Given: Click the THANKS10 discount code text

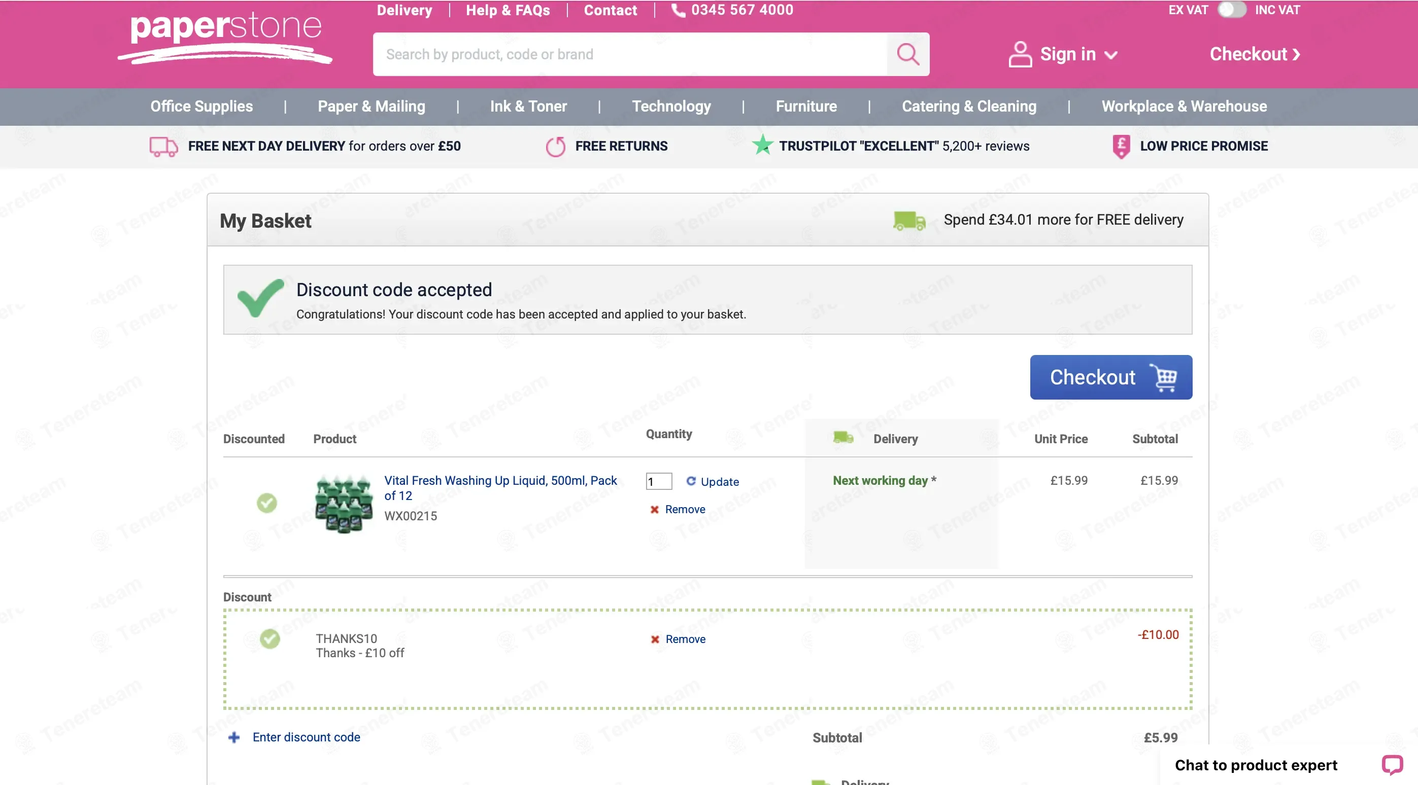Looking at the screenshot, I should pos(346,638).
